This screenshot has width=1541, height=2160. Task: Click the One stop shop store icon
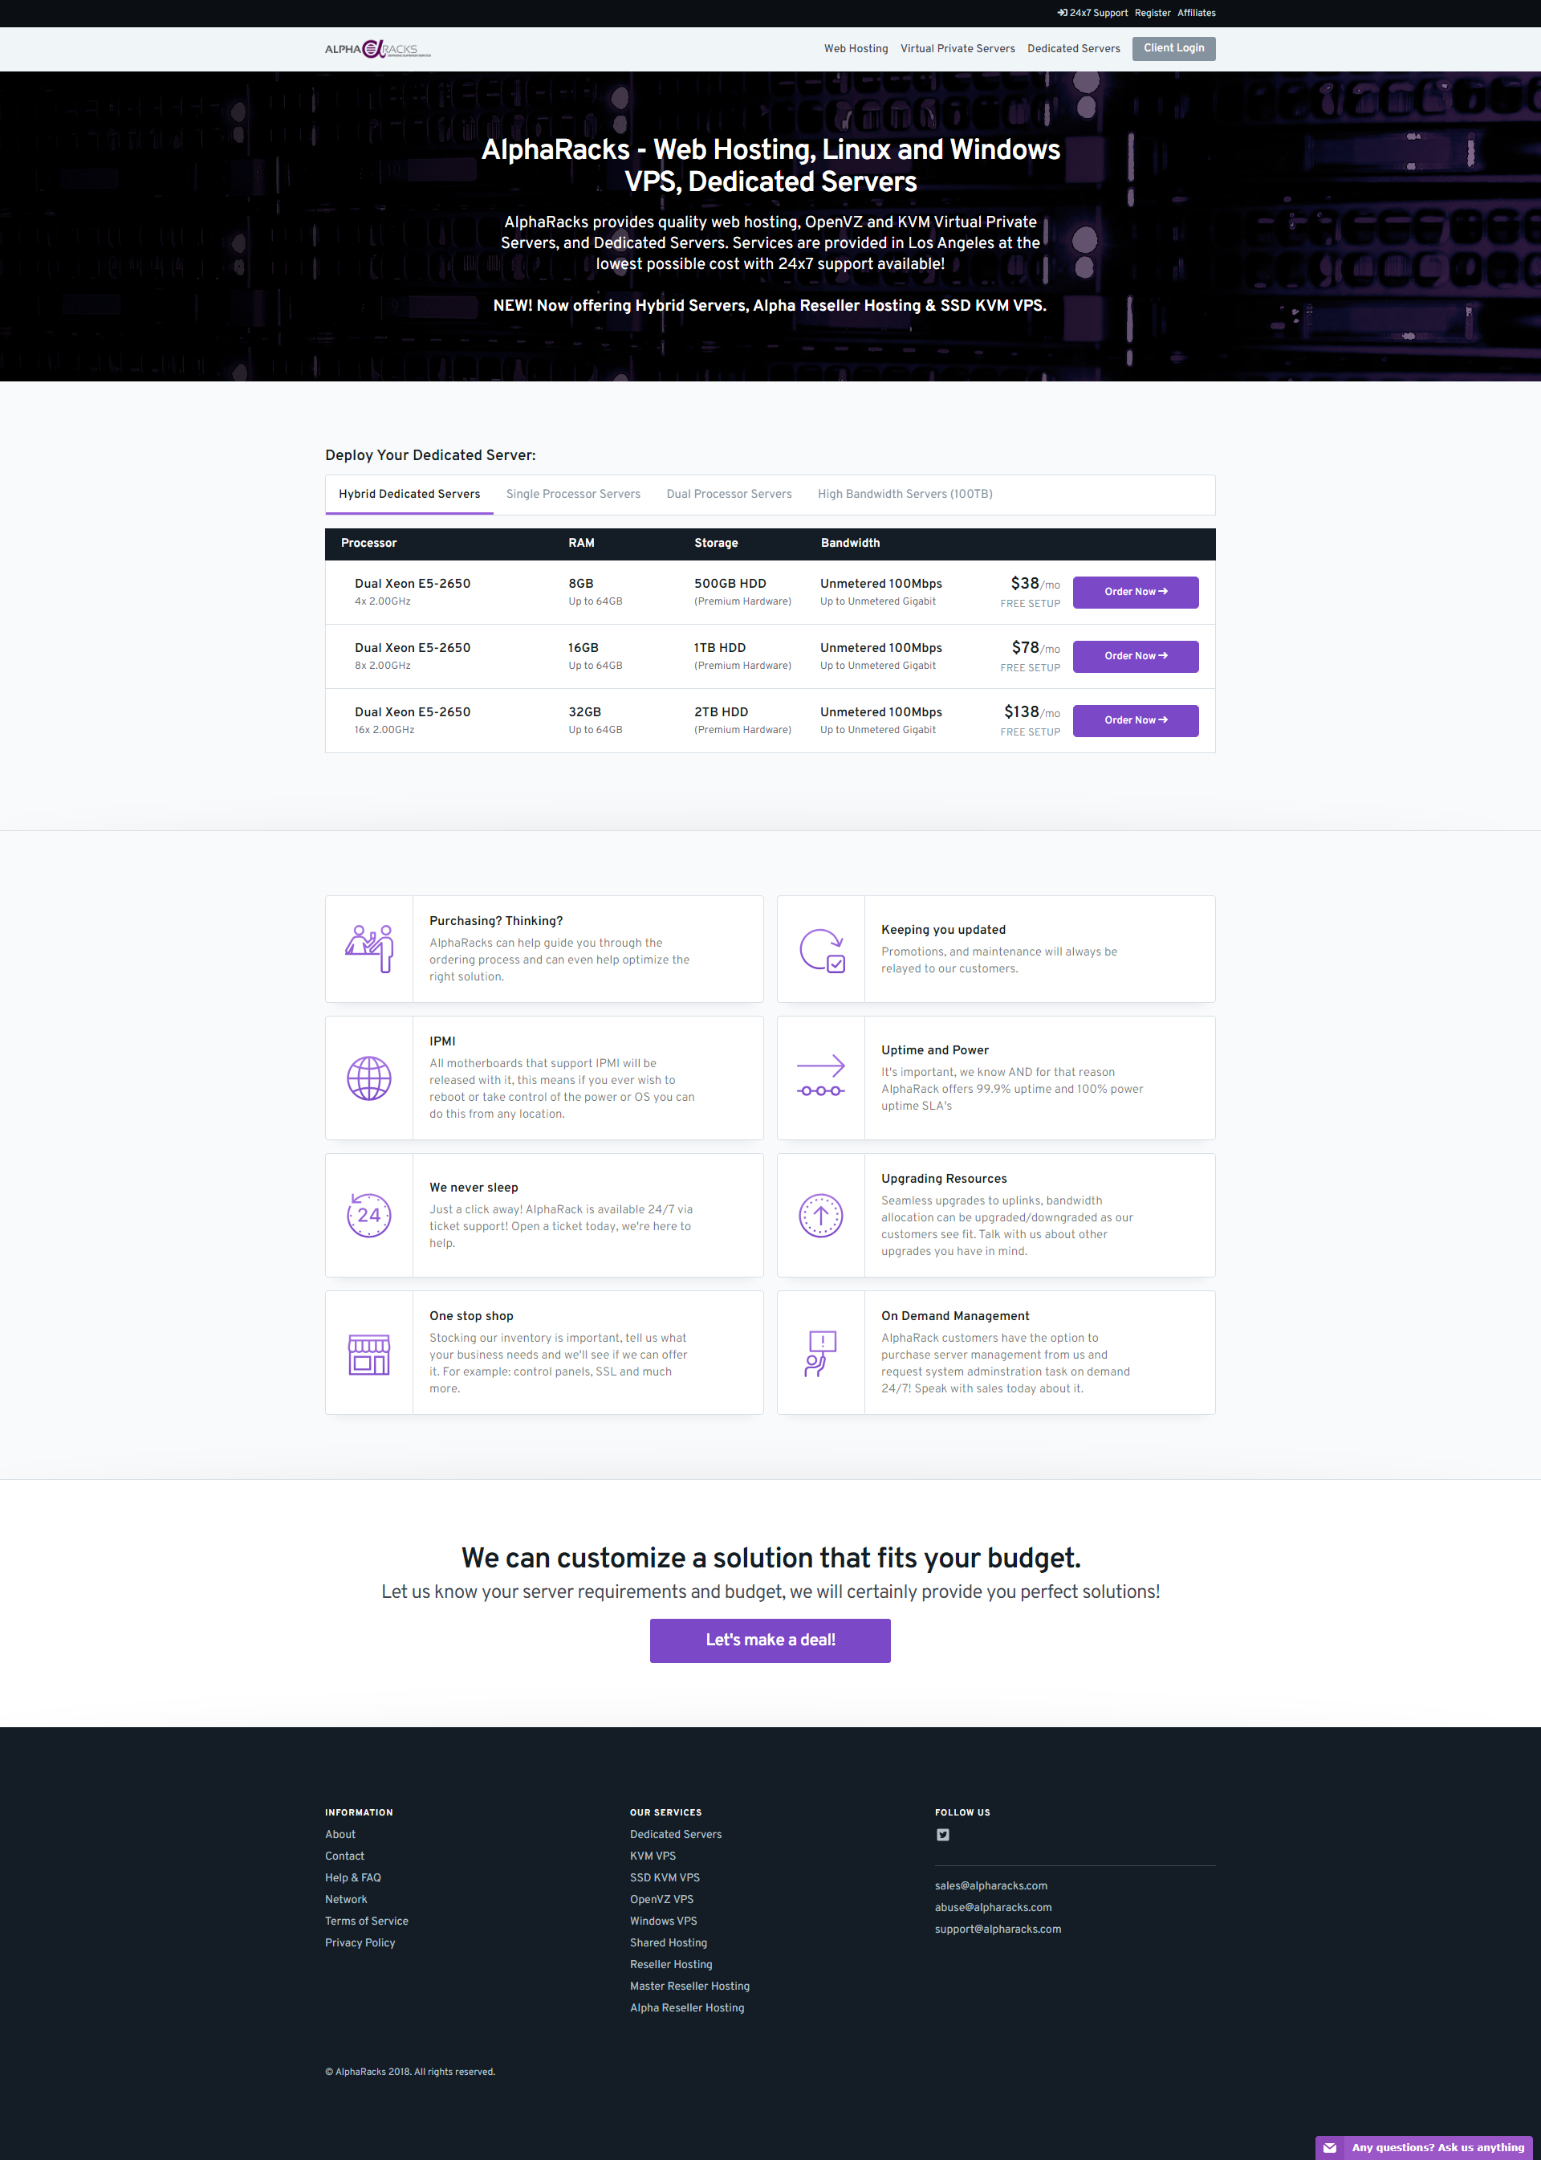point(369,1354)
